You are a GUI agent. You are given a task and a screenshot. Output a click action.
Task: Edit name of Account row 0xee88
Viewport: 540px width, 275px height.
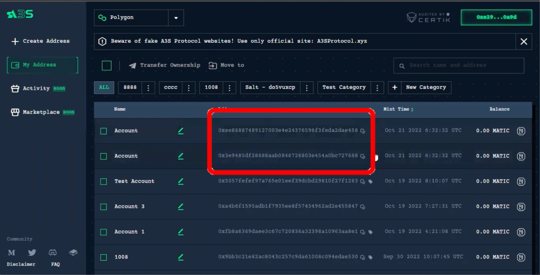click(181, 131)
